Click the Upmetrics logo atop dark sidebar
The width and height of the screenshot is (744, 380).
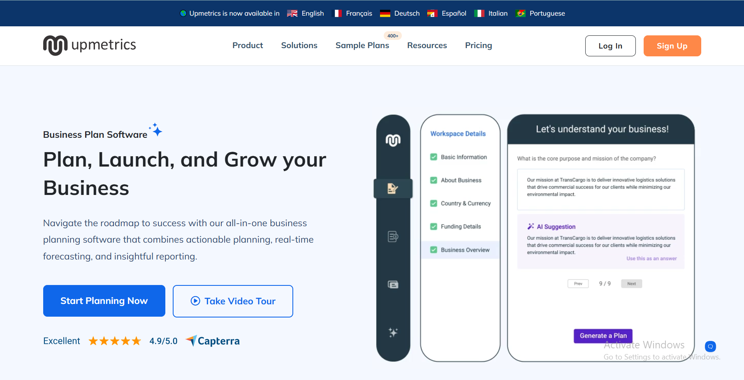pyautogui.click(x=393, y=141)
